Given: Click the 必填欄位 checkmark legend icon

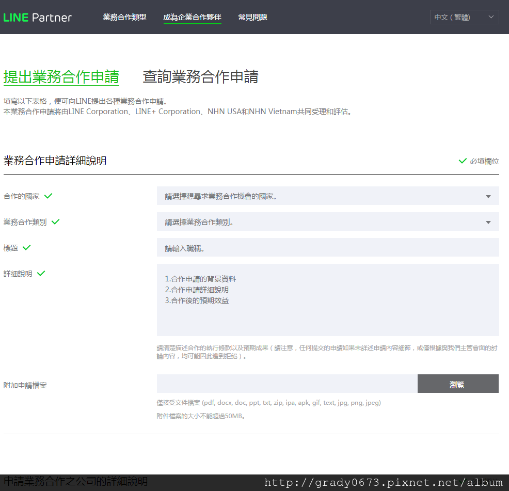Looking at the screenshot, I should tap(463, 161).
